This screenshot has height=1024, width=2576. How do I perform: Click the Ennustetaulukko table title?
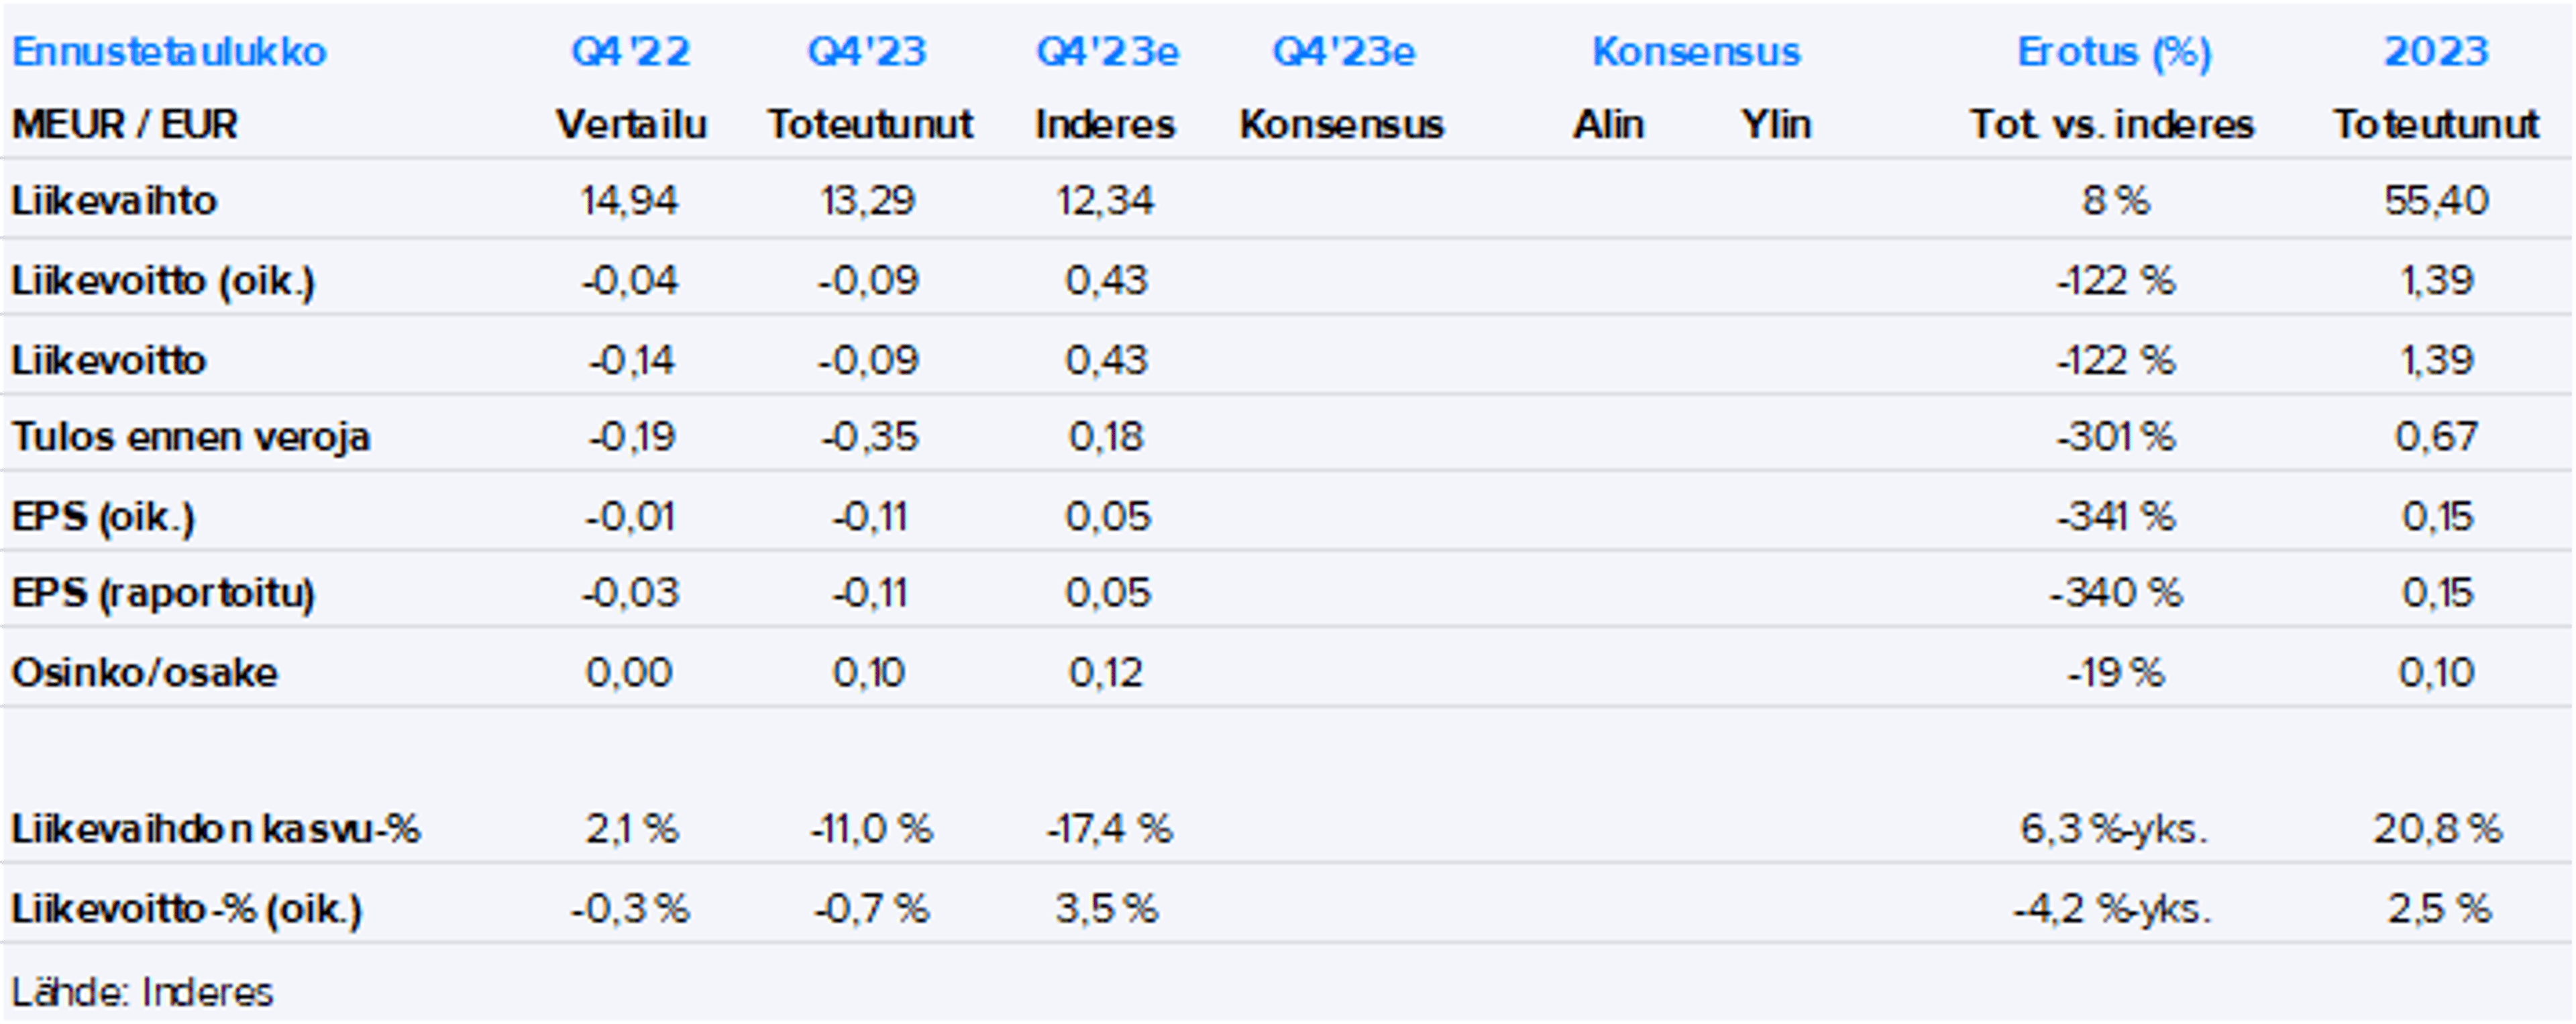169,52
